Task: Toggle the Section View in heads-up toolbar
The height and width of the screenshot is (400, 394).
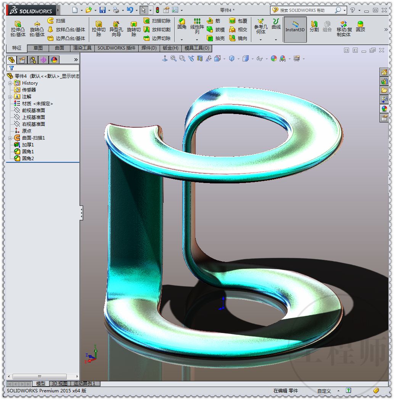Action: click(199, 58)
